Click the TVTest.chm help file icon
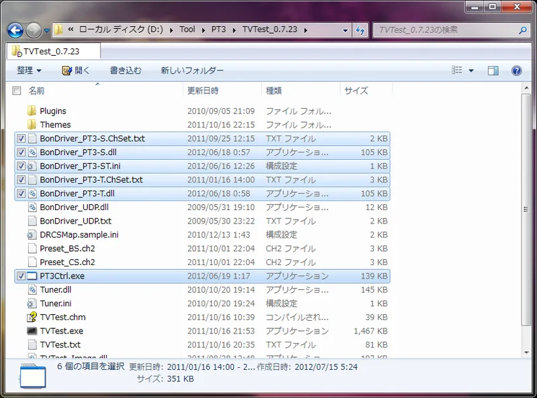This screenshot has width=537, height=398. (32, 317)
